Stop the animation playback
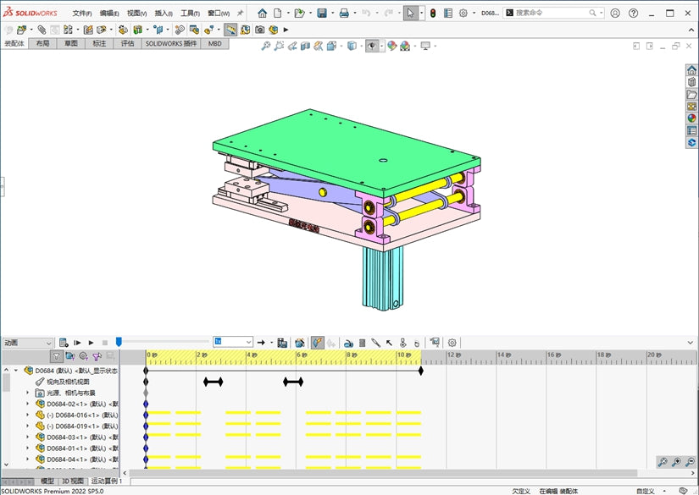 tap(105, 343)
